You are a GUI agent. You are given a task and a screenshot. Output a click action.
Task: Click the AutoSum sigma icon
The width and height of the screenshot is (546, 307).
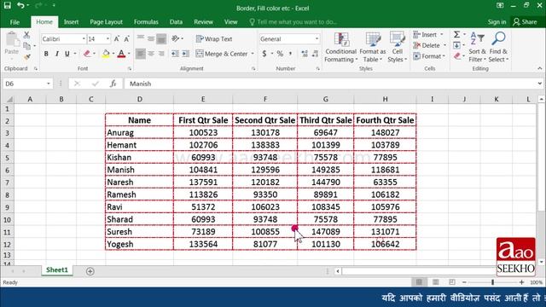pyautogui.click(x=456, y=34)
